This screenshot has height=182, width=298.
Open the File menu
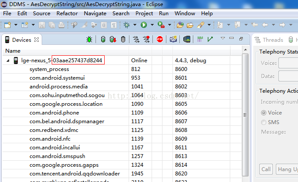(x=7, y=13)
